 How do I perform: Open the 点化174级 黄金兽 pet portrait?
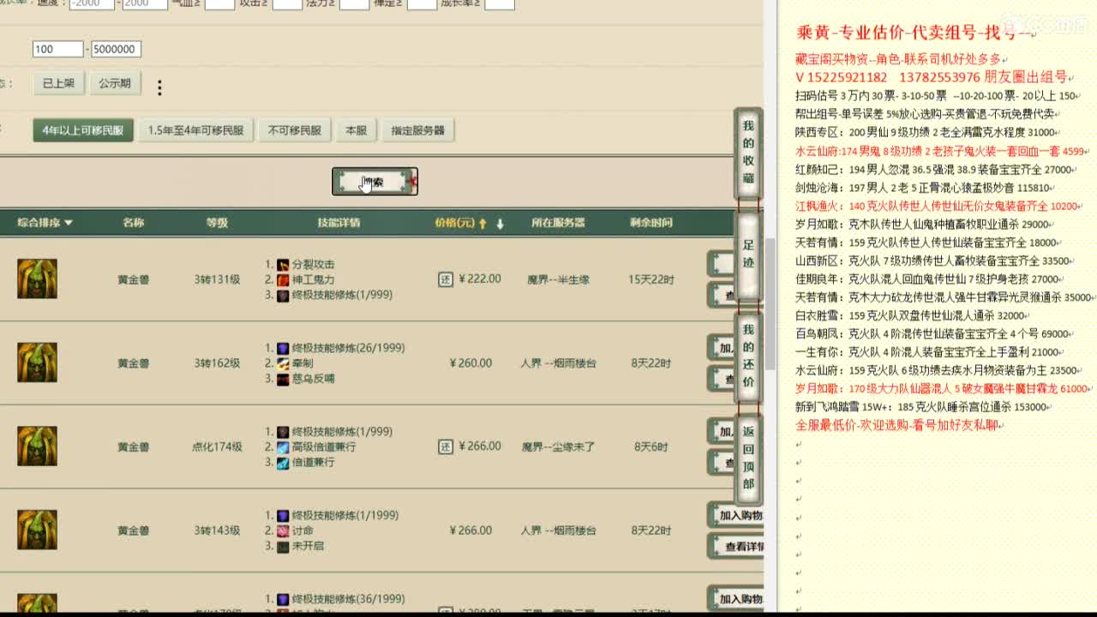click(37, 446)
